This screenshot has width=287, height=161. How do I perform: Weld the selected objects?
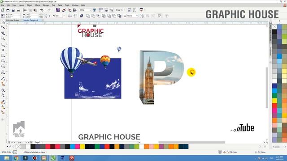coord(88,16)
